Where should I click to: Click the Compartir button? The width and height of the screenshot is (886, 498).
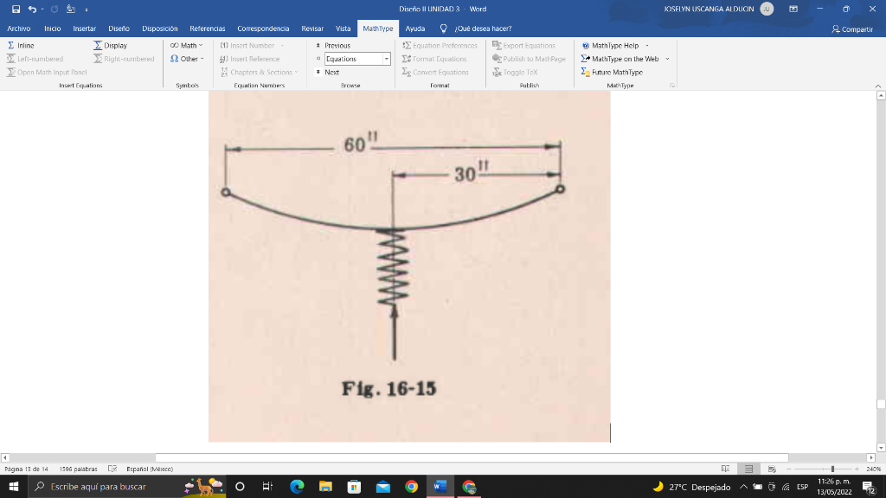852,28
